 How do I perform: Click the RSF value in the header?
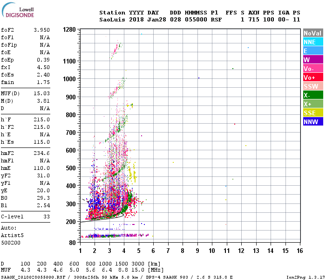click(x=216, y=20)
